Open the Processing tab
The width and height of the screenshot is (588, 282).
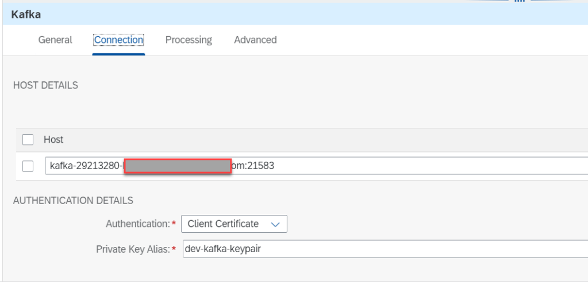click(x=189, y=40)
